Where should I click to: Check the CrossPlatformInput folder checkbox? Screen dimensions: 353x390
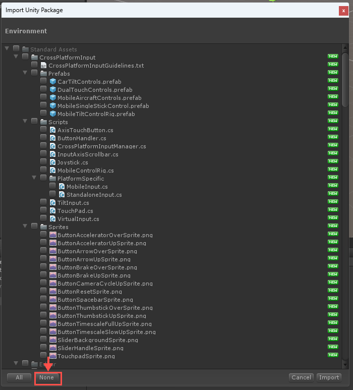pos(25,57)
